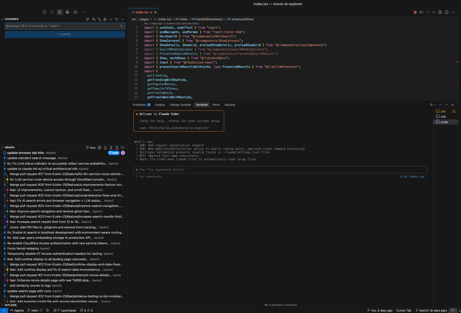Toggle file annotations with the GitLens icon

440,12
